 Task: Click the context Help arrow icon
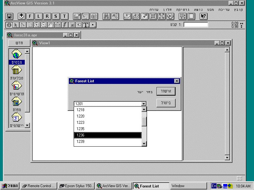coord(204,16)
